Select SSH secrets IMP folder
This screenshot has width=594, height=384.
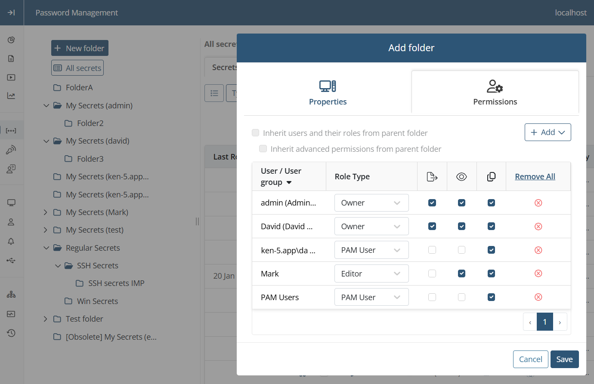point(116,283)
